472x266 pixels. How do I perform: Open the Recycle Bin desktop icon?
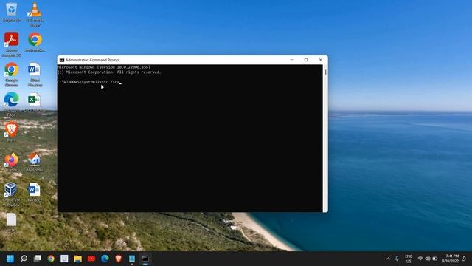point(12,12)
